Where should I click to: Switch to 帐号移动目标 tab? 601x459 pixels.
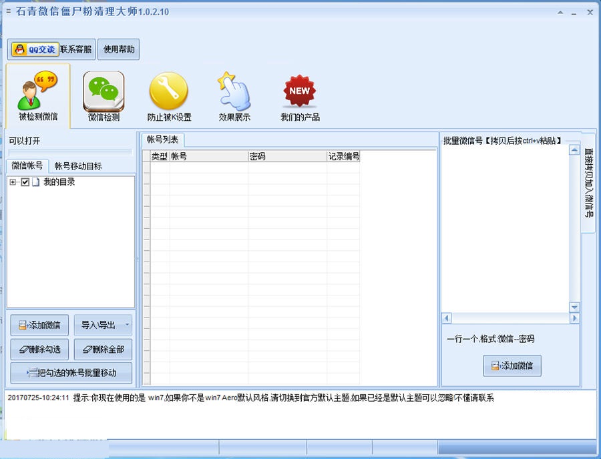click(78, 166)
